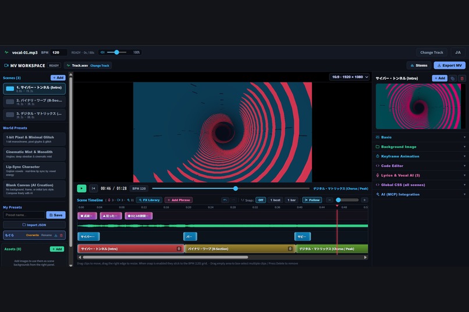Click the Export MV button
Screen dimensions: 469x312
point(450,66)
